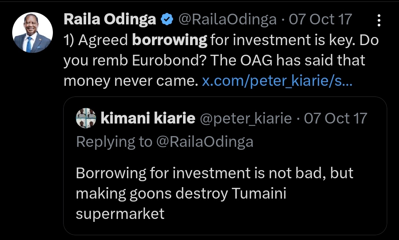Screen dimensions: 399x240
Task: Click the blue verified badge
Action: coord(167,20)
